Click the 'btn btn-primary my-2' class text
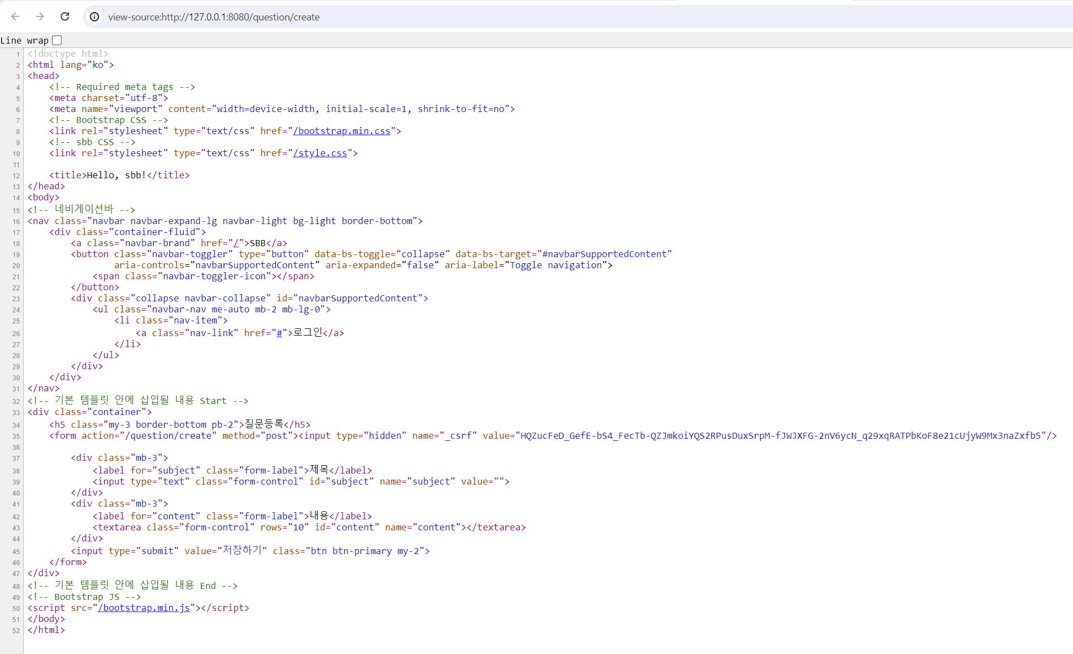 (x=365, y=551)
